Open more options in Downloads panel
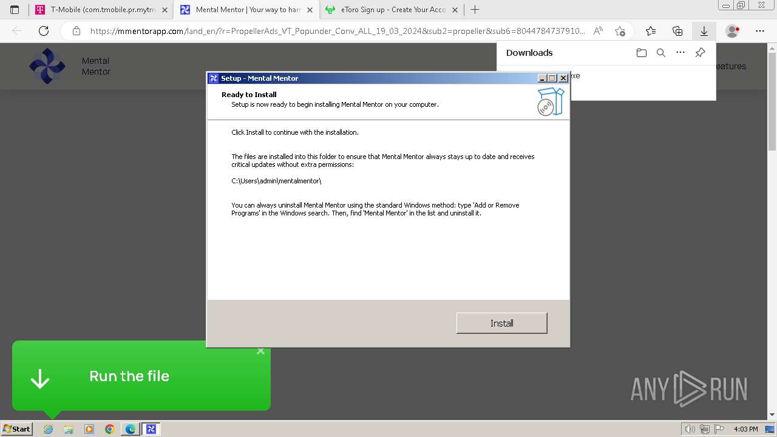This screenshot has height=437, width=777. (x=680, y=53)
